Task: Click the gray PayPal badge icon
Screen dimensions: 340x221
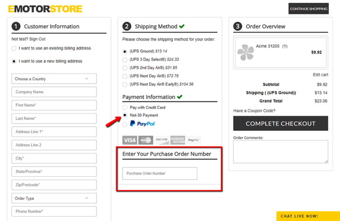Action: 194,140
